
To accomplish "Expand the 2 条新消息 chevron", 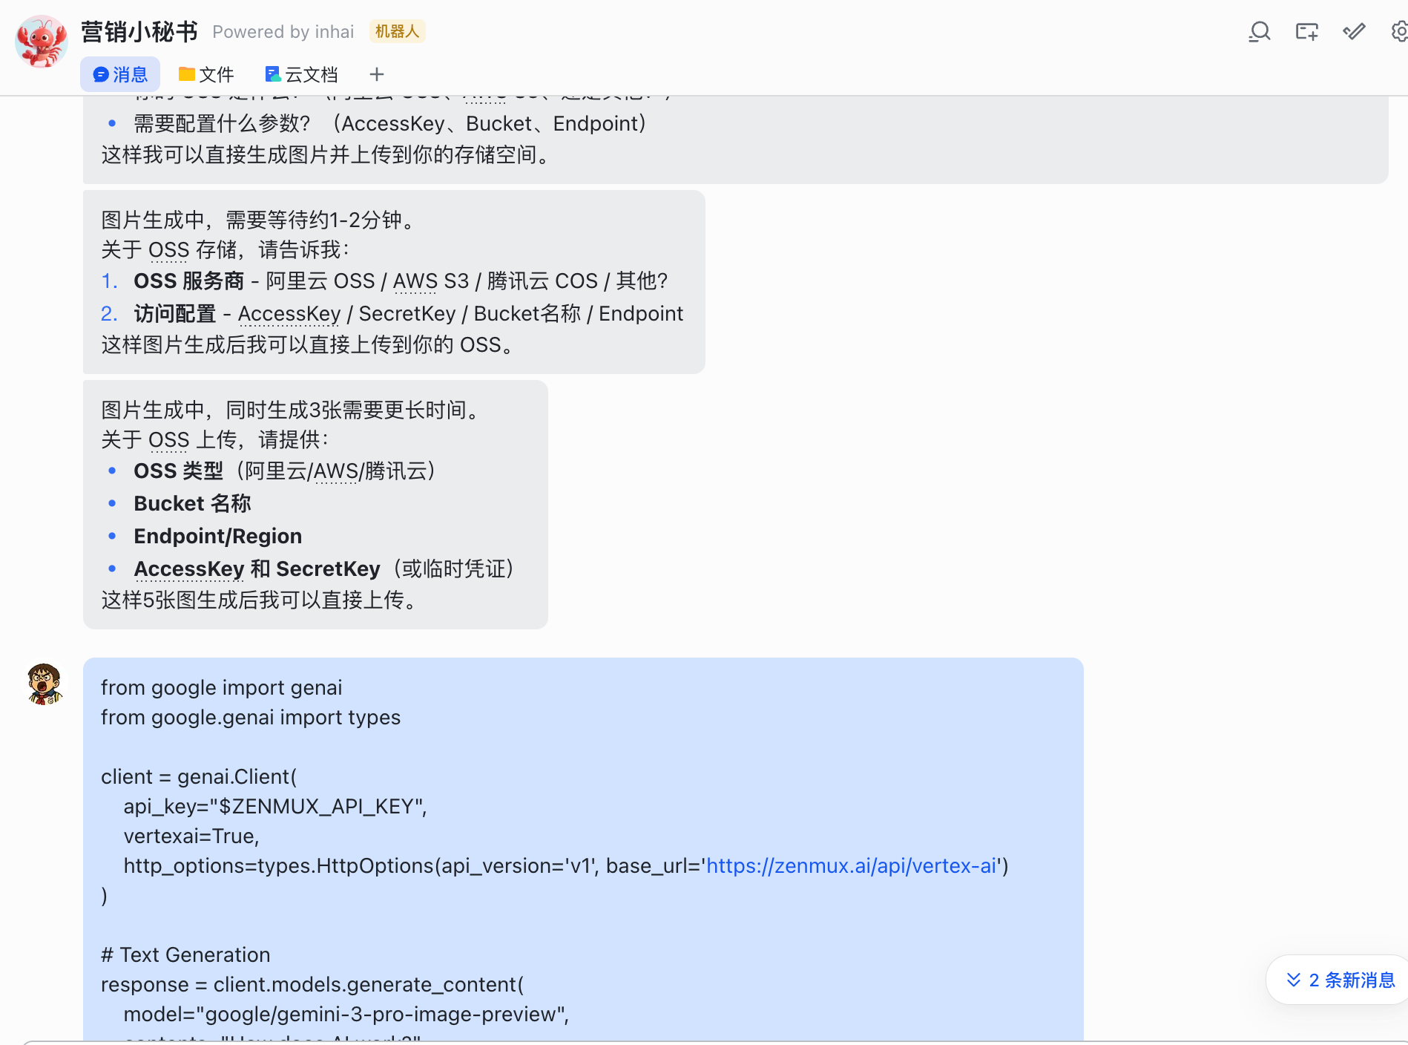I will 1293,980.
